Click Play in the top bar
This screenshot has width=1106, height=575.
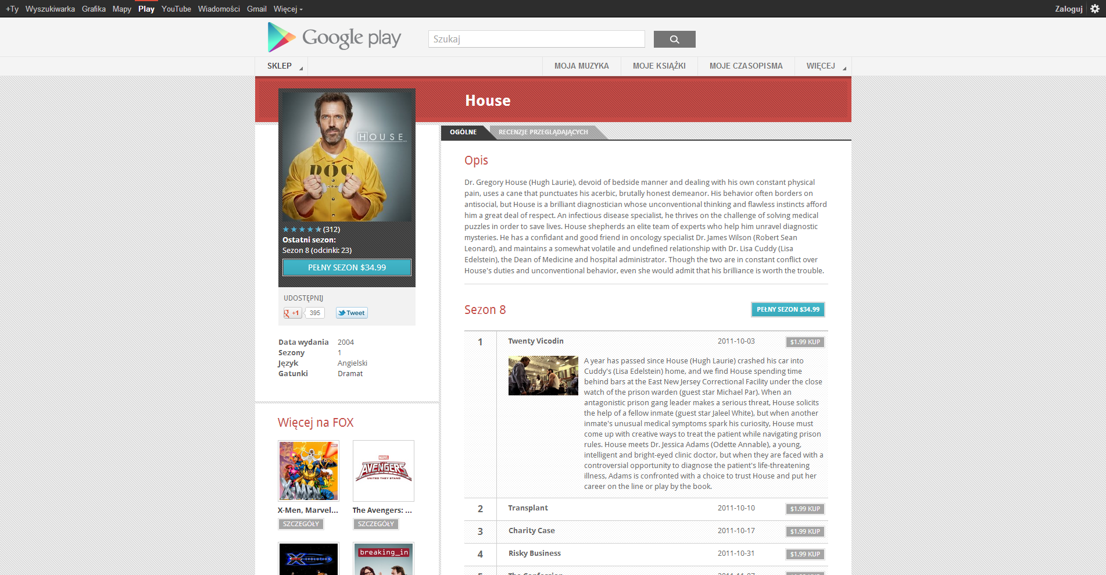pyautogui.click(x=146, y=9)
